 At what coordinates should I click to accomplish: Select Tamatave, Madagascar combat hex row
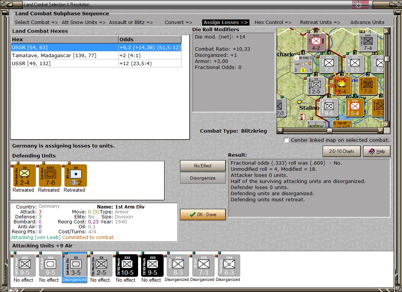pyautogui.click(x=96, y=55)
